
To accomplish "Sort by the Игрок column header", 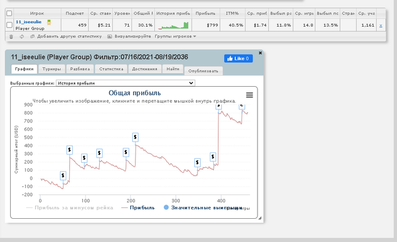I will tap(37, 13).
